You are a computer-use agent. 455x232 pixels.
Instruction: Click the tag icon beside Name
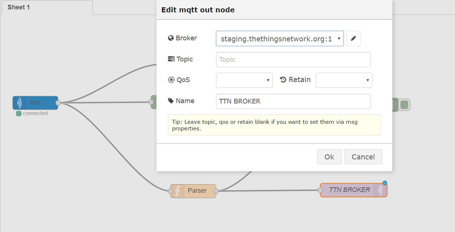tap(171, 101)
